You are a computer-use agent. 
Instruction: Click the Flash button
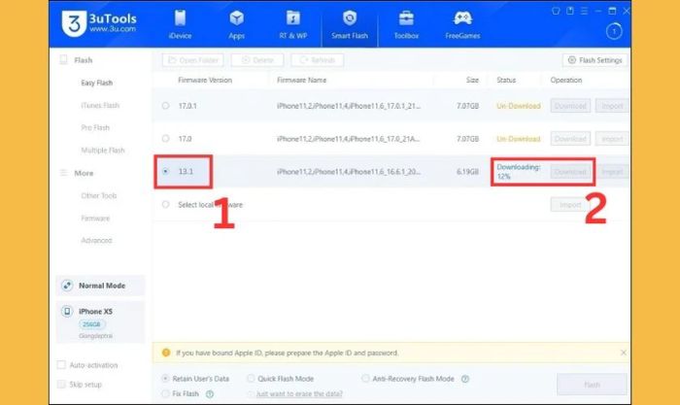tap(592, 385)
